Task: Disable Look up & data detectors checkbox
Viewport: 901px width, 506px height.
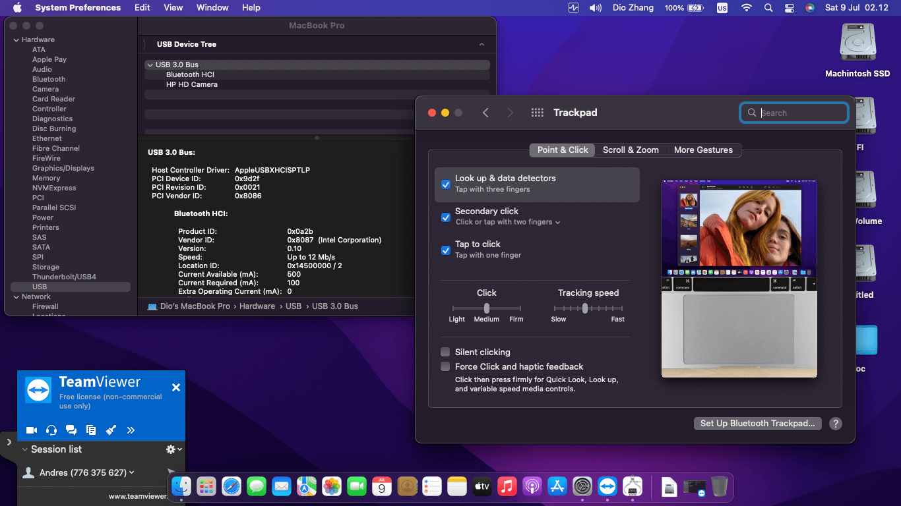Action: click(446, 184)
